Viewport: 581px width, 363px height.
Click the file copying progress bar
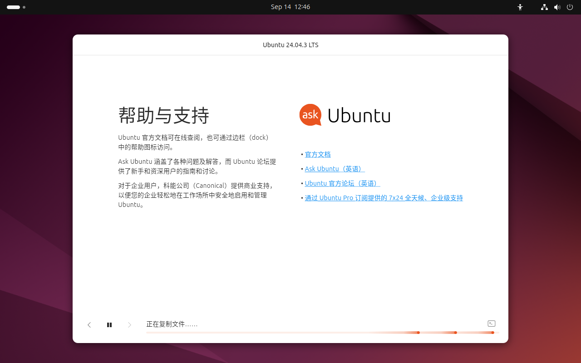tap(323, 333)
